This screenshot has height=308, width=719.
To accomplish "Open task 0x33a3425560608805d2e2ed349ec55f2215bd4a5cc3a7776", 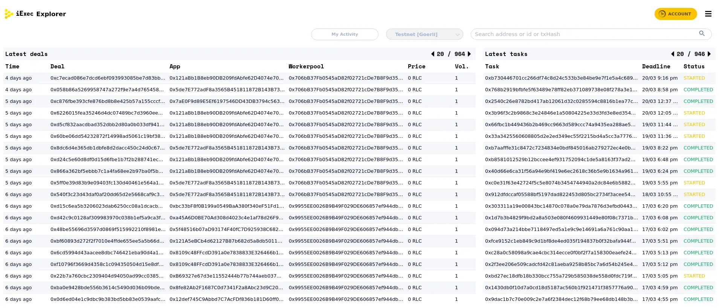I will pos(561,136).
